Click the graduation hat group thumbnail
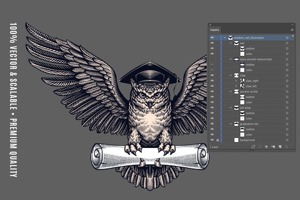This screenshot has height=200, width=300. (x=236, y=124)
